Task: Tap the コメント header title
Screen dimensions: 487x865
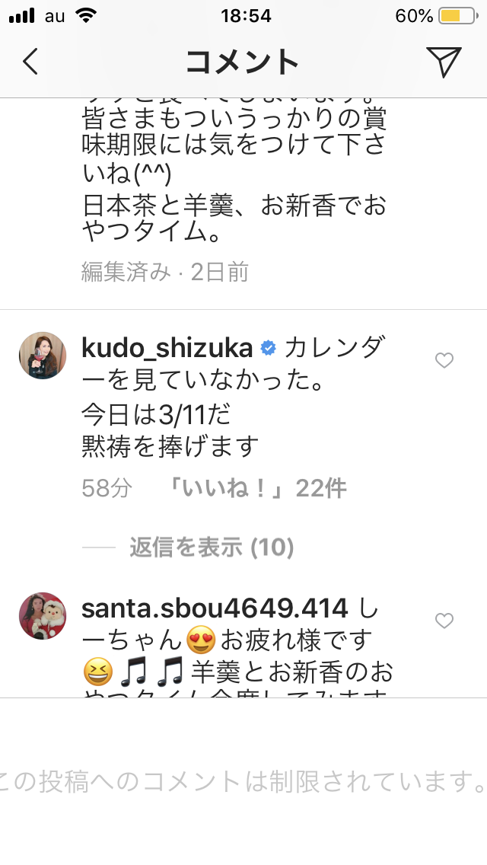Action: [x=243, y=61]
